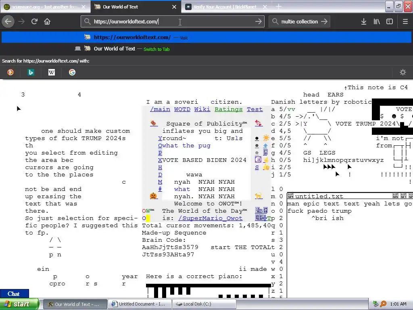Open the WOTD link

182,109
